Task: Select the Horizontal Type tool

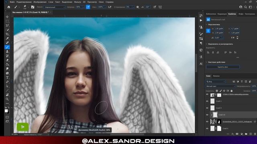Action: [x=7, y=78]
